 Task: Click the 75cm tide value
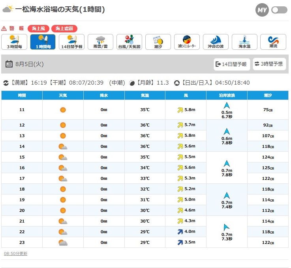click(x=268, y=109)
